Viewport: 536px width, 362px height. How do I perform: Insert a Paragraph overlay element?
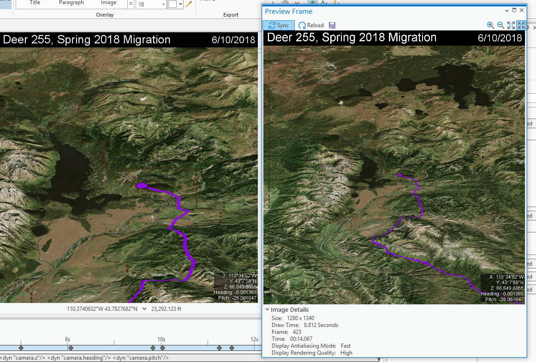point(71,3)
